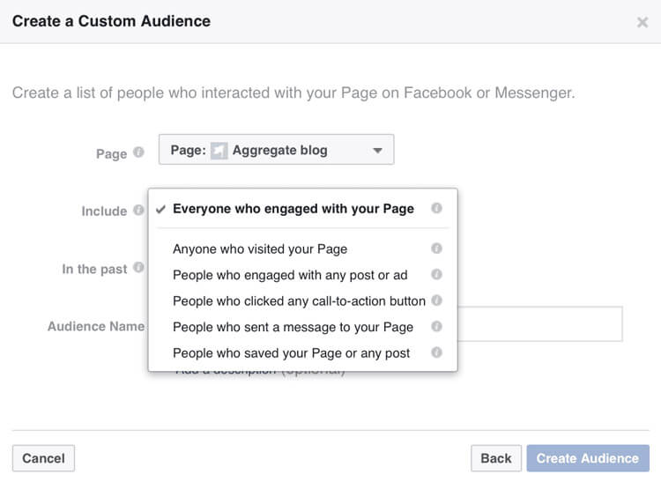Info icon for sent a message option
Screen dimensions: 661x482
(437, 327)
